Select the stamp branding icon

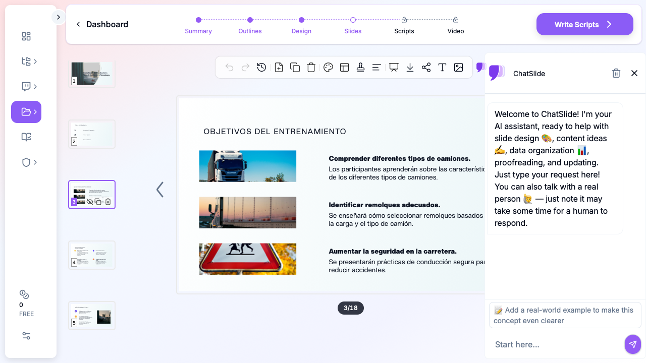[x=360, y=68]
